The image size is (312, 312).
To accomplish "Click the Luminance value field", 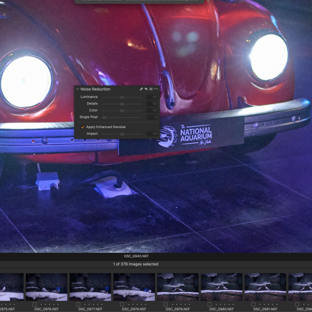I will pyautogui.click(x=152, y=97).
